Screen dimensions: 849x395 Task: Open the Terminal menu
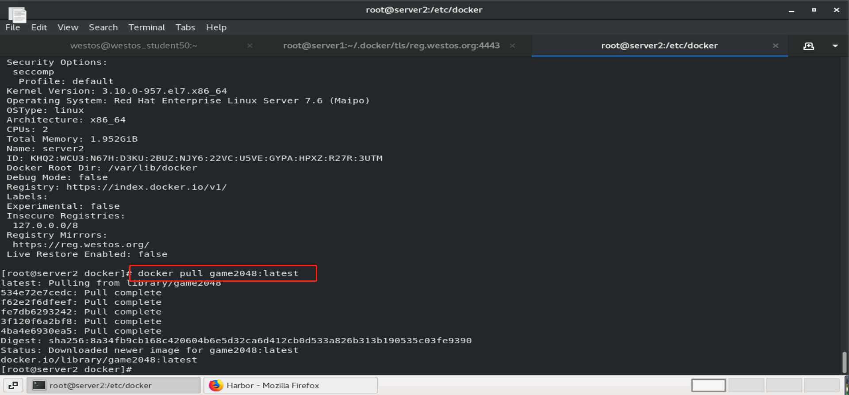click(146, 27)
